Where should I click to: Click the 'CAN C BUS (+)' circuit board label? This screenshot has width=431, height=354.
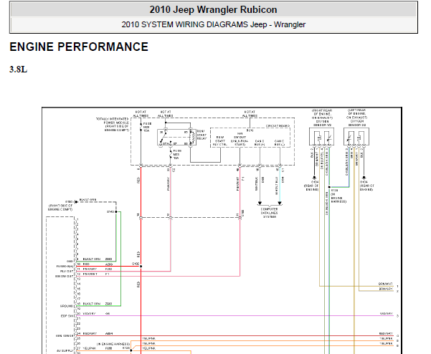tap(260, 143)
